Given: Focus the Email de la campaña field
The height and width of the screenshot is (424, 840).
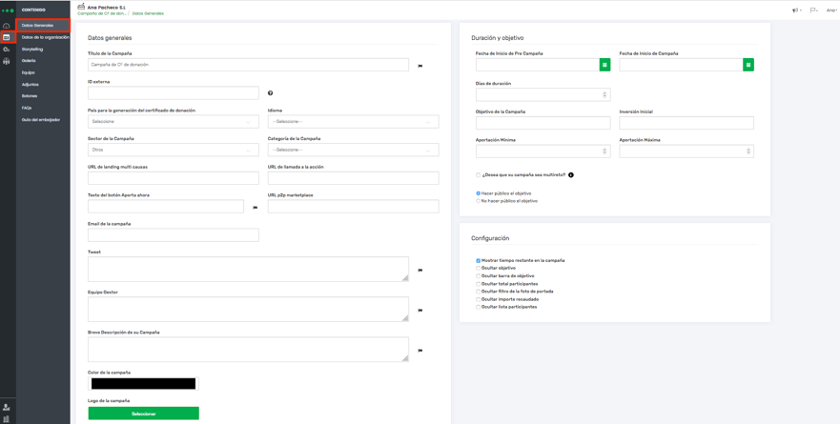Looking at the screenshot, I should (173, 235).
